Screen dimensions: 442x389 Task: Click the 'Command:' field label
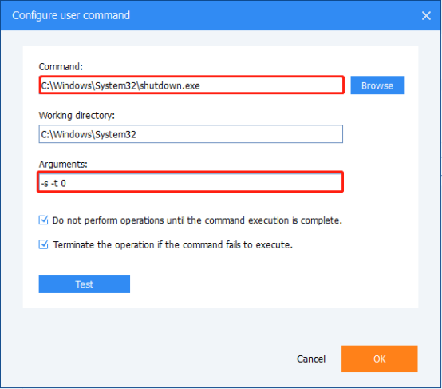click(x=61, y=67)
